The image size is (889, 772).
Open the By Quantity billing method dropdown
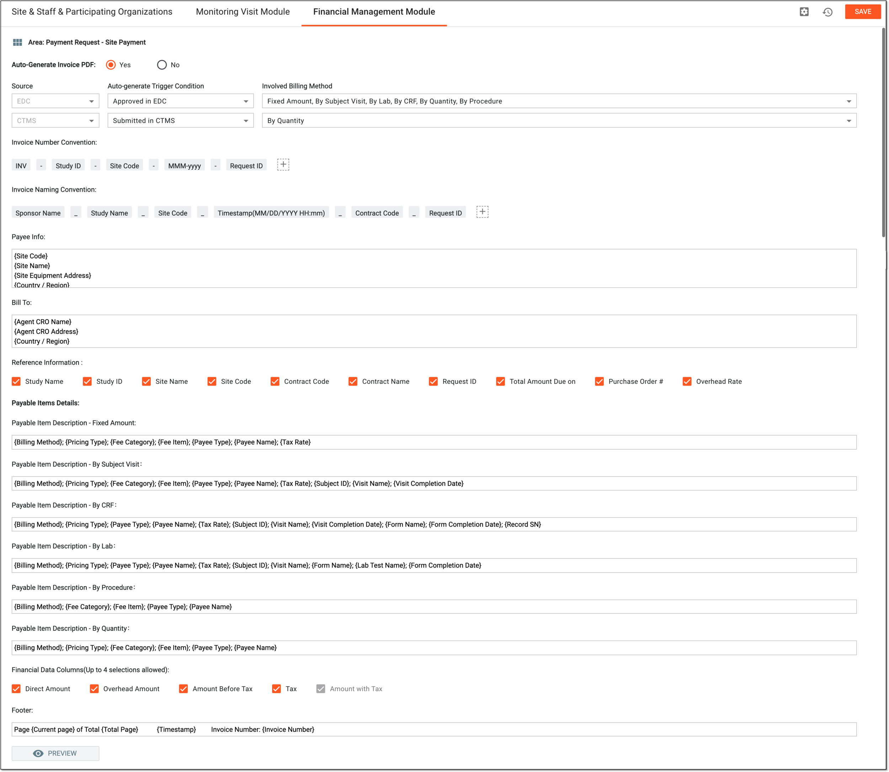(559, 121)
